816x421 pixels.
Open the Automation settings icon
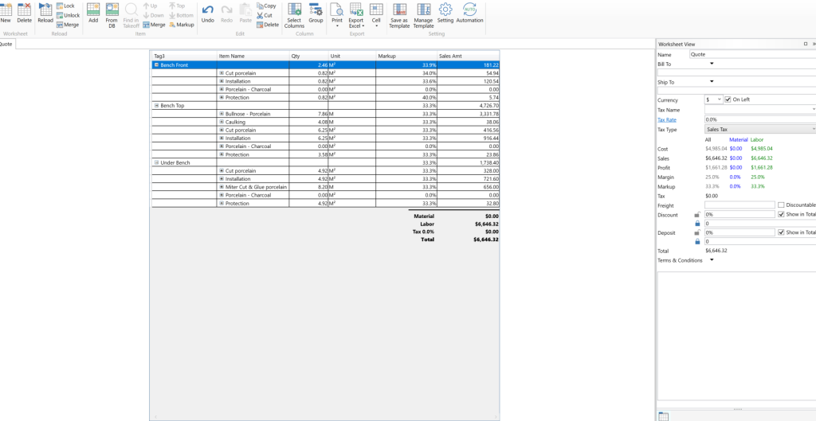pos(469,10)
